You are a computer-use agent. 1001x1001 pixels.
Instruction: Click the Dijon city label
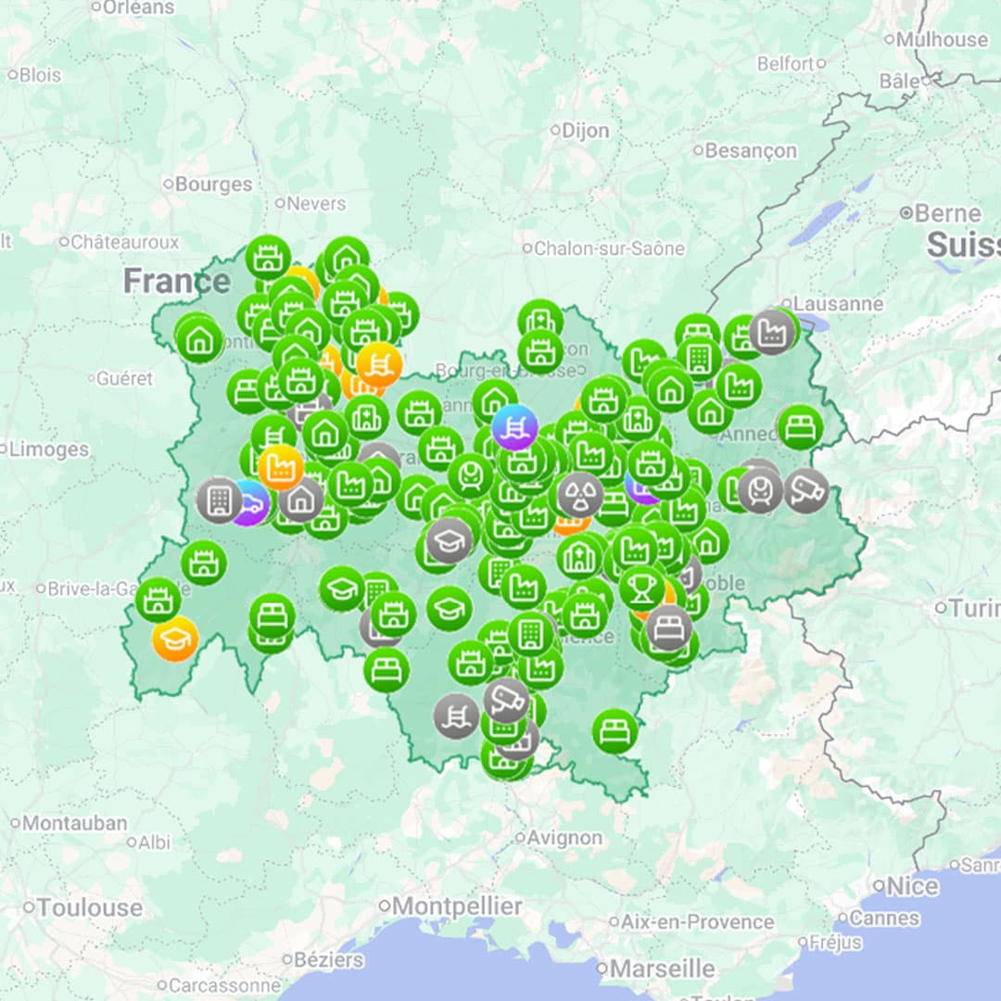click(585, 131)
